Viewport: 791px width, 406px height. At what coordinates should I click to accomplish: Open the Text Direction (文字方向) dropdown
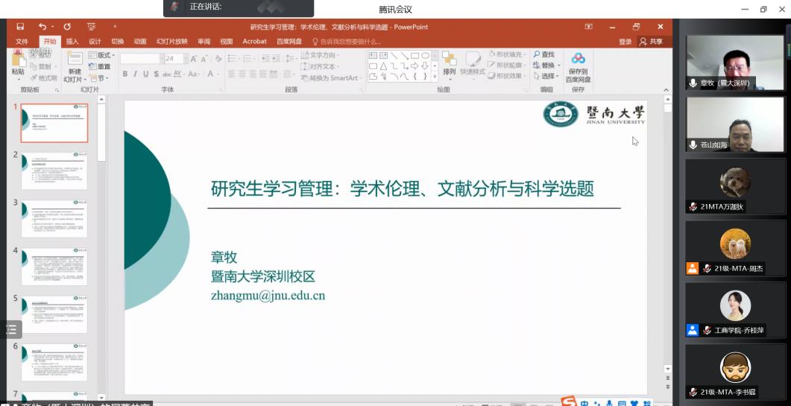coord(321,55)
